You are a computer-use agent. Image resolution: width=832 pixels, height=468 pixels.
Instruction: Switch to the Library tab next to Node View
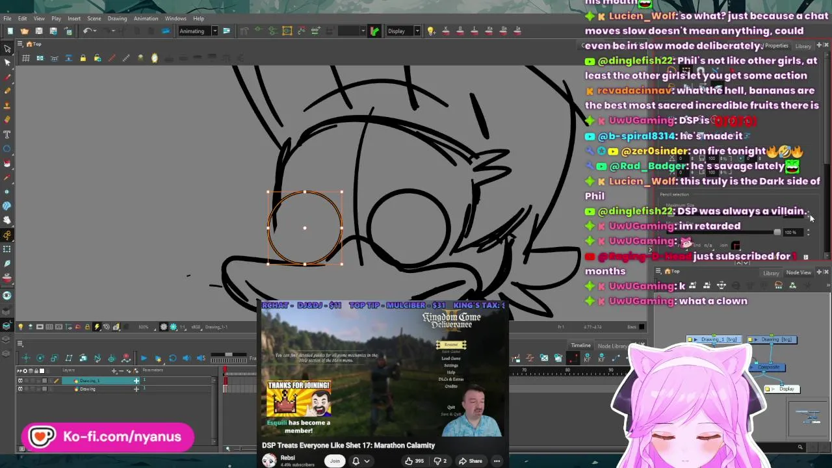tap(771, 273)
